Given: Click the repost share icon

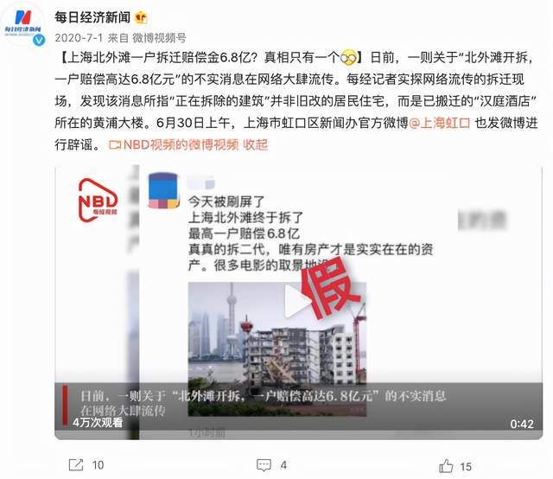Looking at the screenshot, I should 76,465.
